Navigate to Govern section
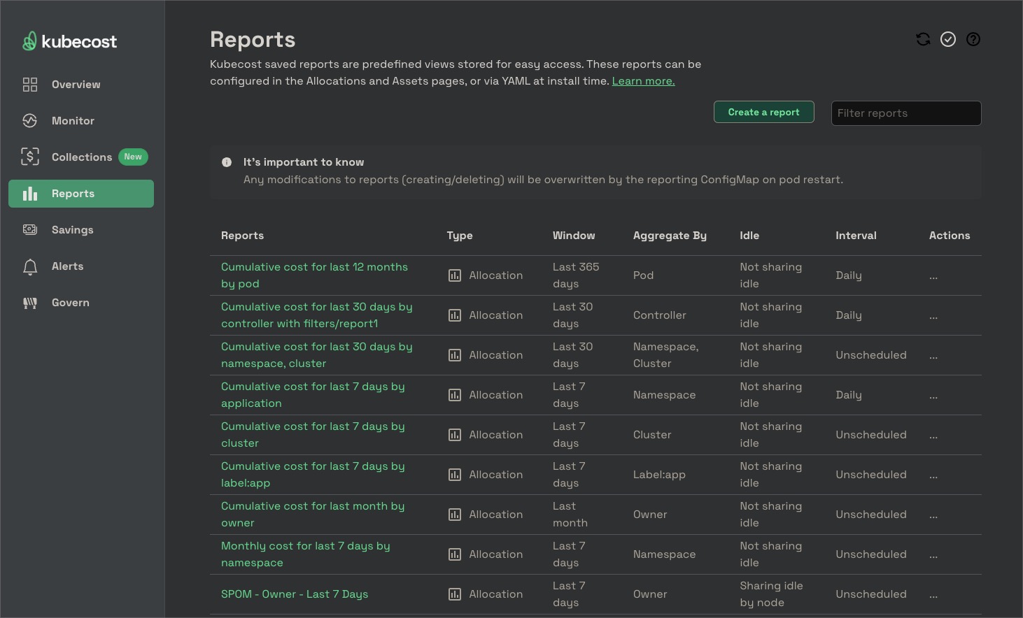This screenshot has height=618, width=1023. coord(81,303)
